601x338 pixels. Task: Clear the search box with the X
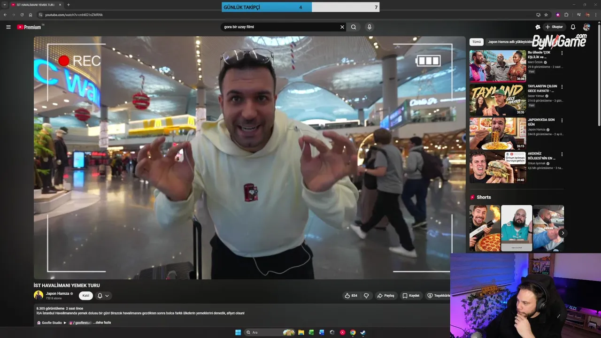342,27
